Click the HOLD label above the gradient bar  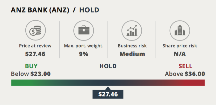pyautogui.click(x=108, y=66)
